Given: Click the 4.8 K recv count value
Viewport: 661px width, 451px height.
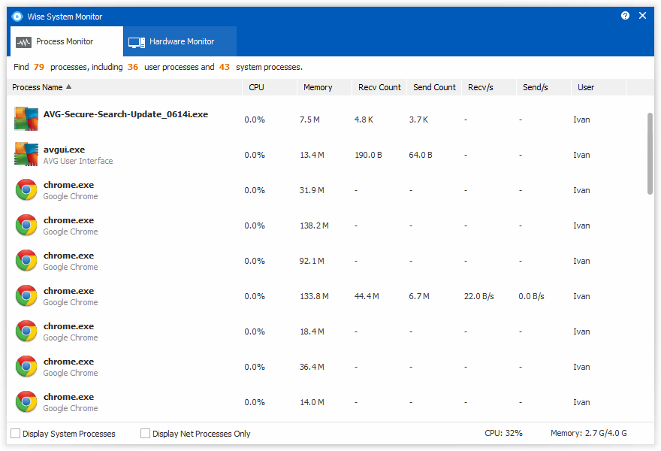Looking at the screenshot, I should point(364,120).
